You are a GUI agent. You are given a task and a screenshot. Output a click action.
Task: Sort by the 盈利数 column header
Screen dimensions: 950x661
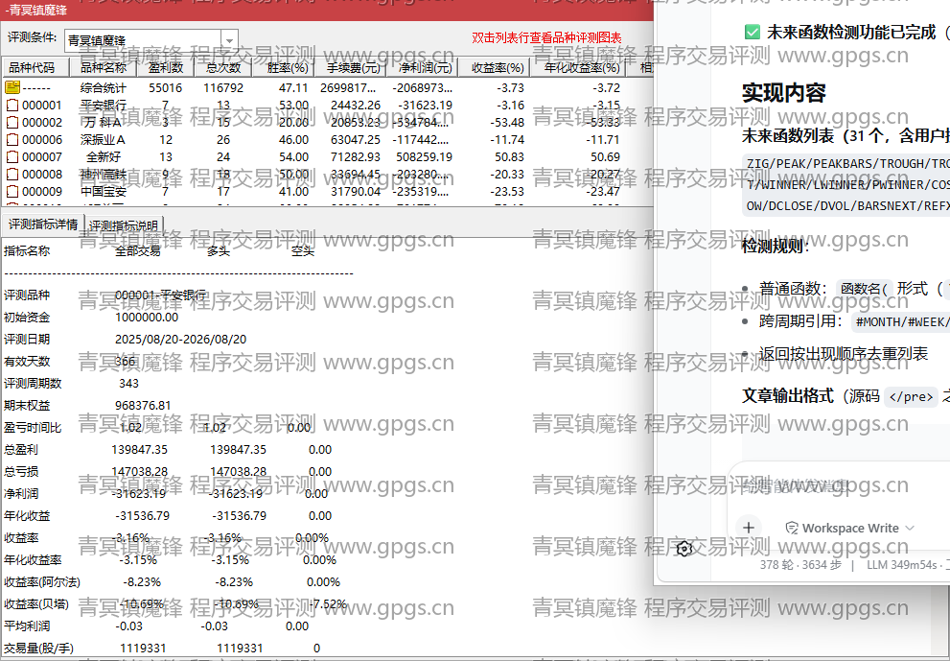coord(166,67)
